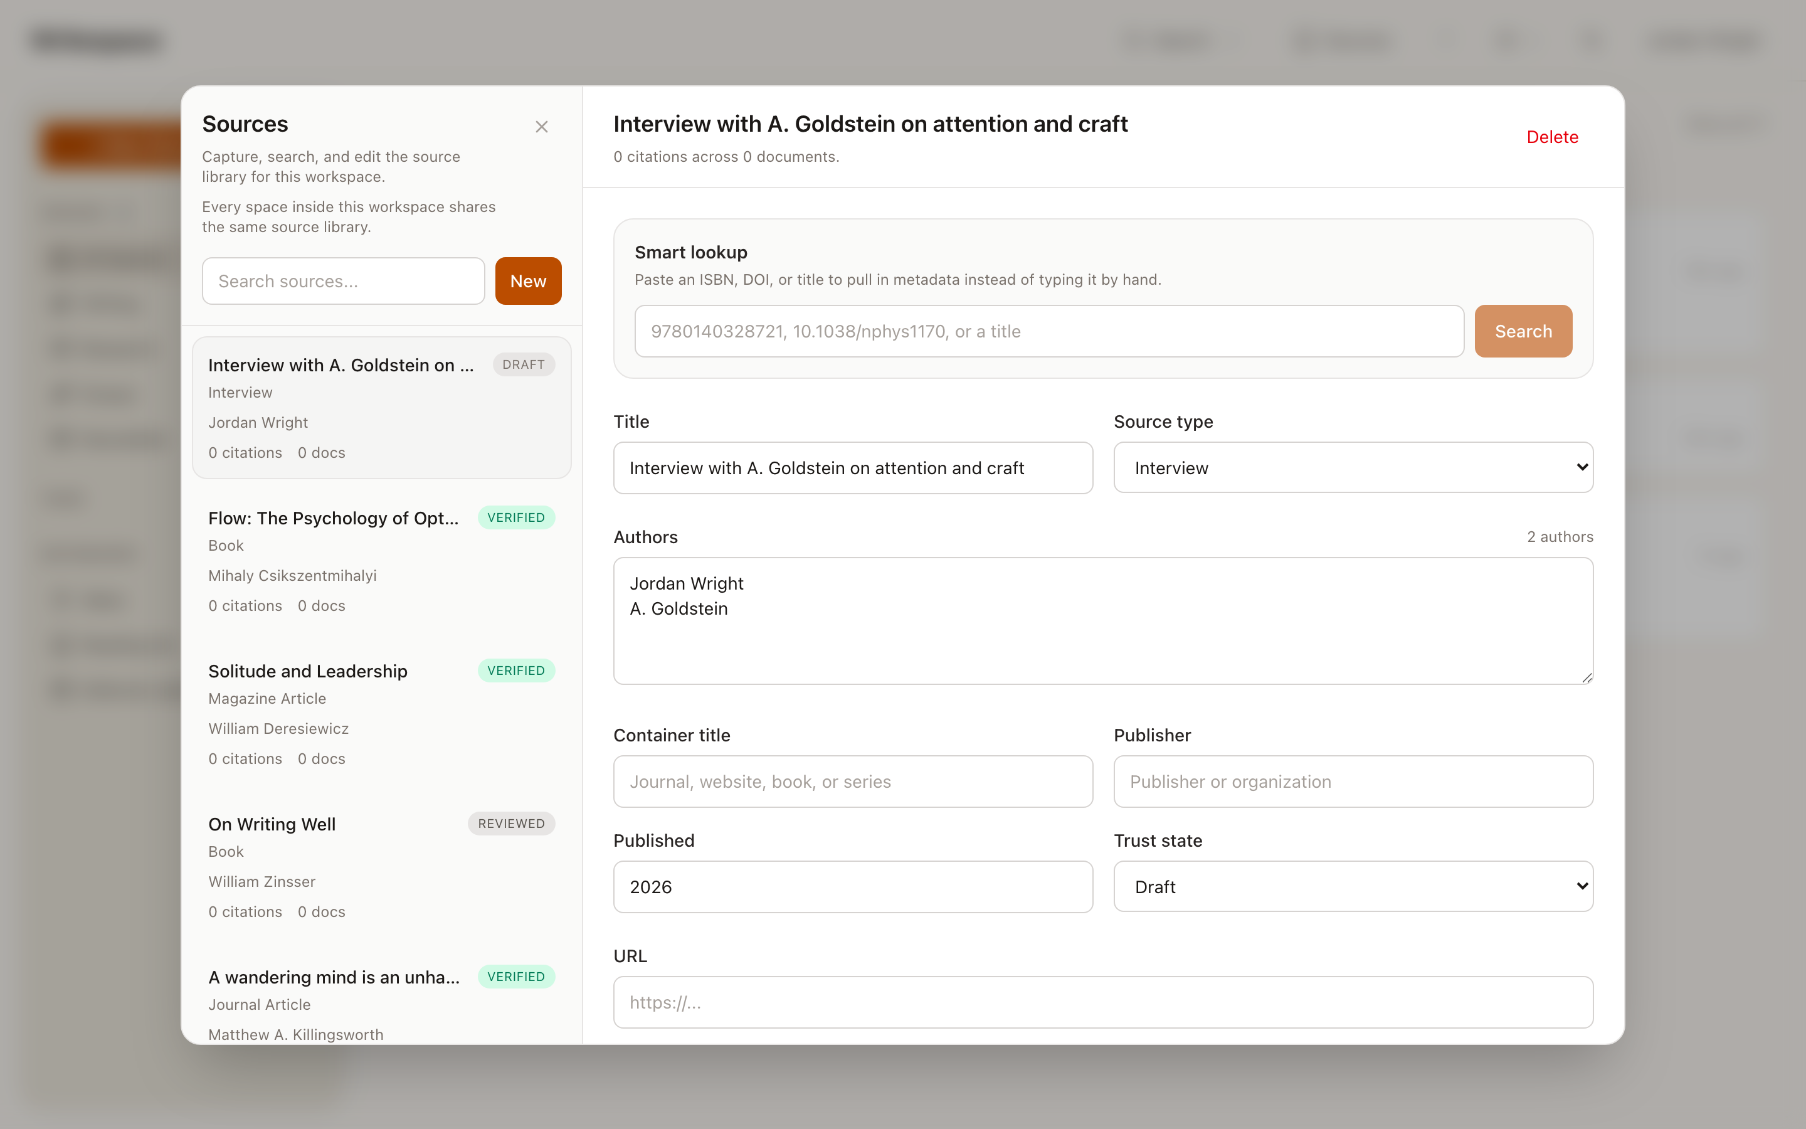Viewport: 1806px width, 1129px height.
Task: Click the Smart lookup ISBN input
Action: [1048, 331]
